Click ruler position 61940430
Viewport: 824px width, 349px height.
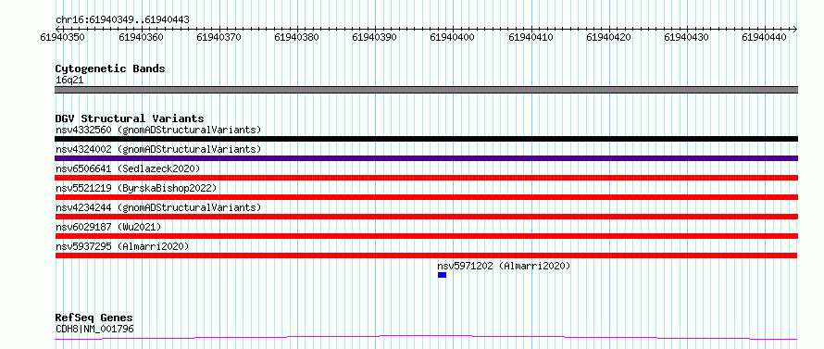(687, 37)
